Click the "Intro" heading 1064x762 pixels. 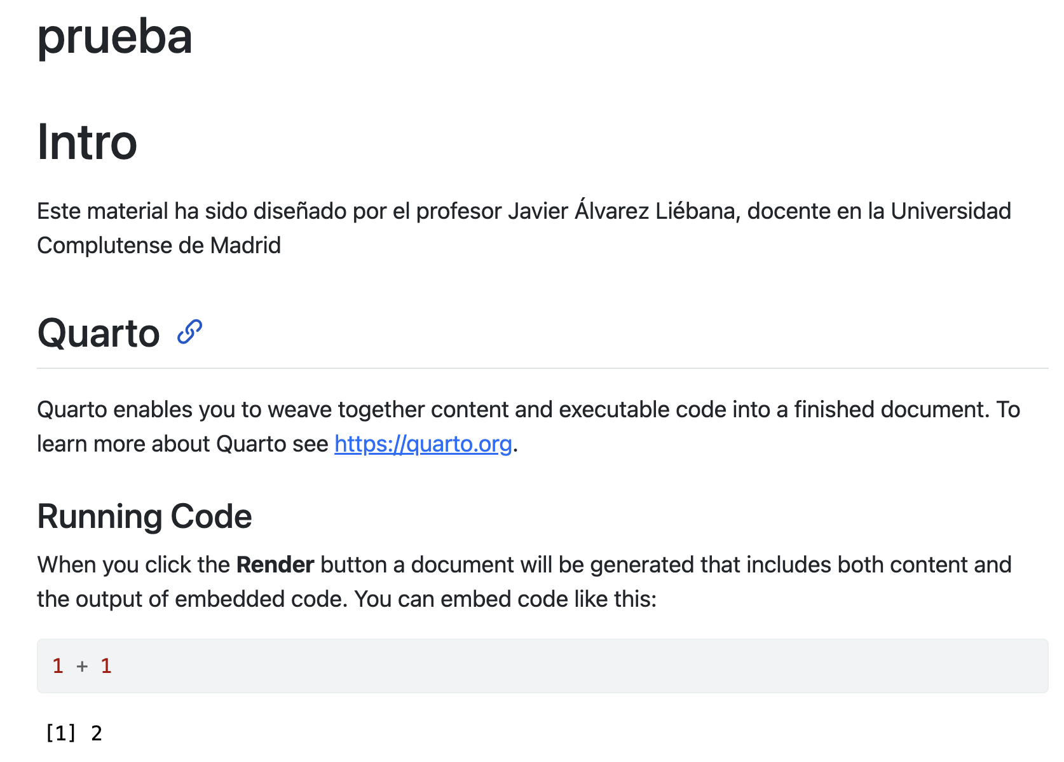tap(87, 142)
